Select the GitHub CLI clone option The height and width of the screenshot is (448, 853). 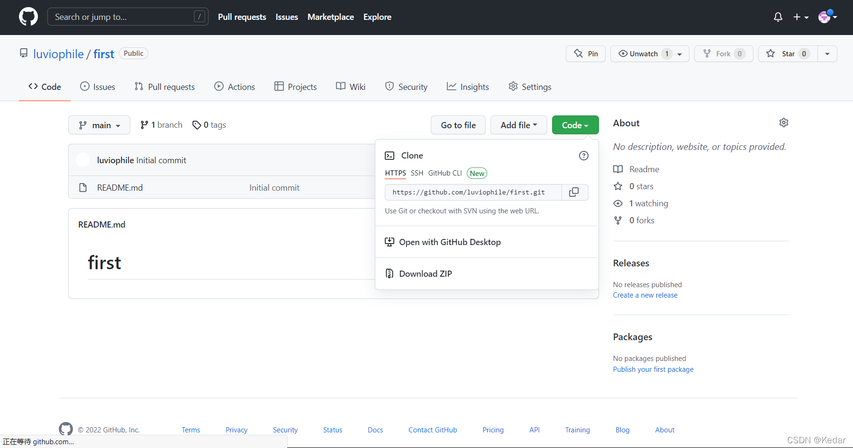point(445,173)
